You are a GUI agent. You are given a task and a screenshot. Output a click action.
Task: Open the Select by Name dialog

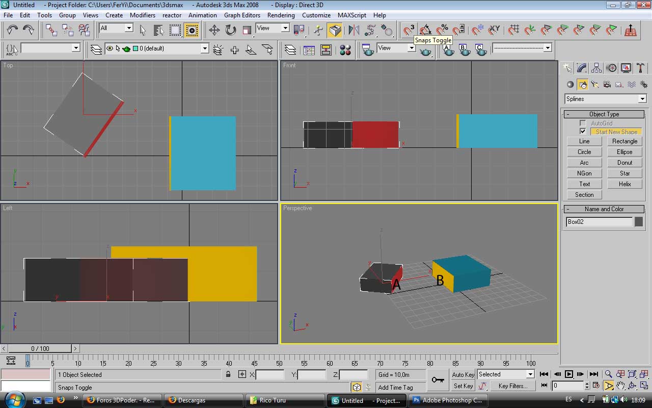pyautogui.click(x=159, y=30)
